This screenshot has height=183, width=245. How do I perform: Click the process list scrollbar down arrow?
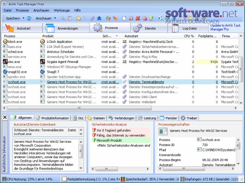coord(241,103)
